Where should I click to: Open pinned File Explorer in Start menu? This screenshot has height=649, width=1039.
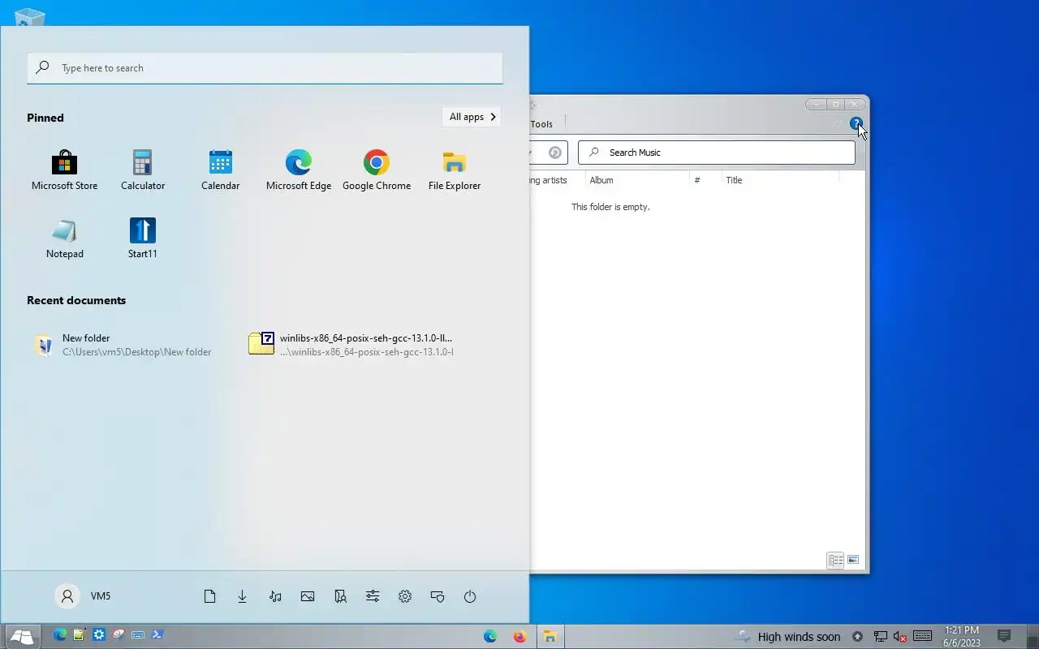pos(455,170)
